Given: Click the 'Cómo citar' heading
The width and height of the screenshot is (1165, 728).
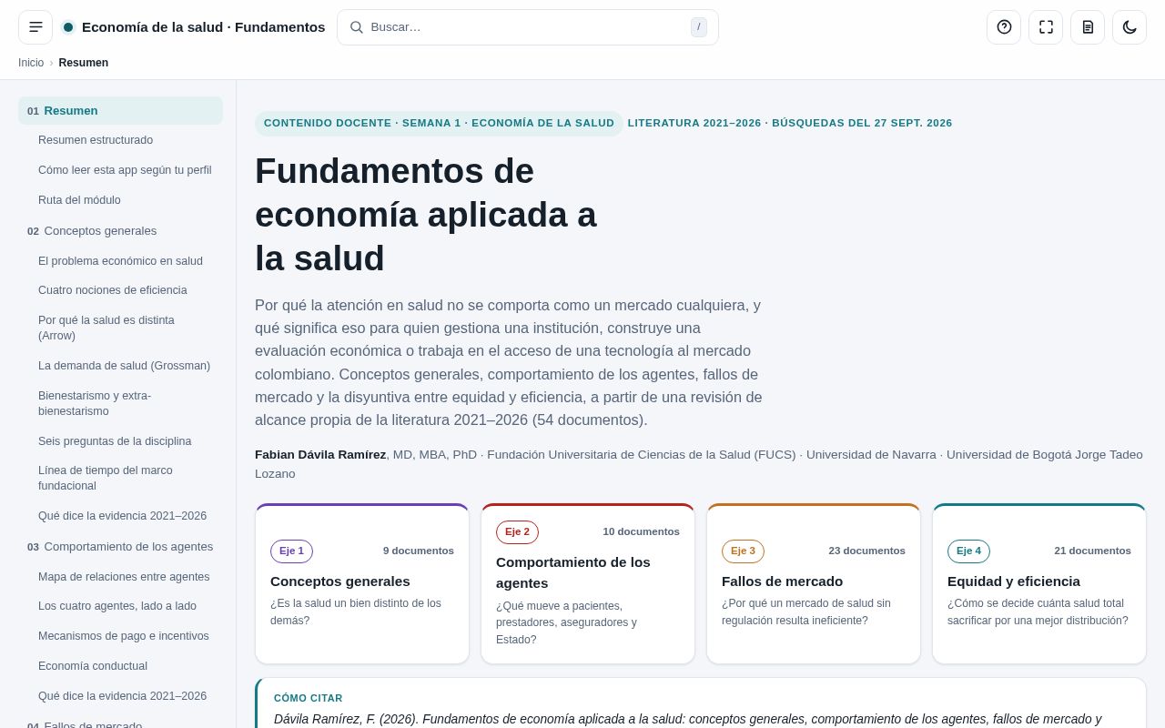Looking at the screenshot, I should click(309, 698).
